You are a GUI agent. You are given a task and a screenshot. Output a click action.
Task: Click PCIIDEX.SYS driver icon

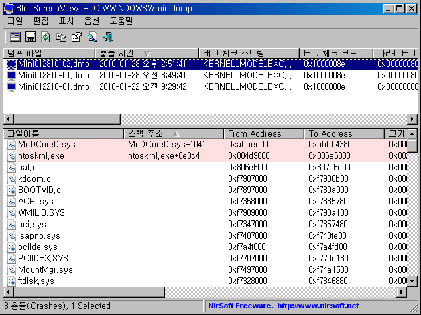coord(11,259)
